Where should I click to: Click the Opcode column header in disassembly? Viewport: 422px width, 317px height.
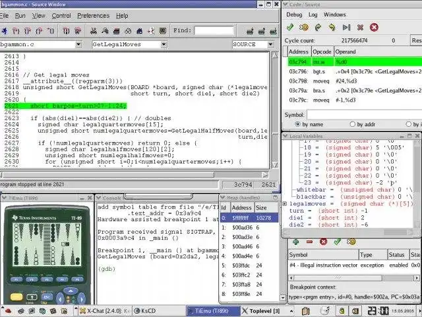pyautogui.click(x=322, y=52)
